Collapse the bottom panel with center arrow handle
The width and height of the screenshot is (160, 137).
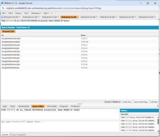coord(80,104)
